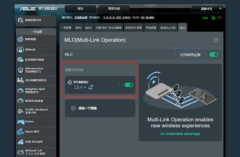Click the green network status icon in header

[213, 18]
